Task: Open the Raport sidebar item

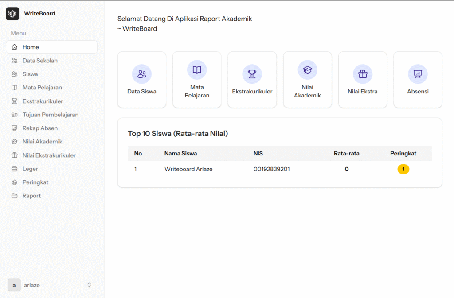Action: (x=31, y=196)
